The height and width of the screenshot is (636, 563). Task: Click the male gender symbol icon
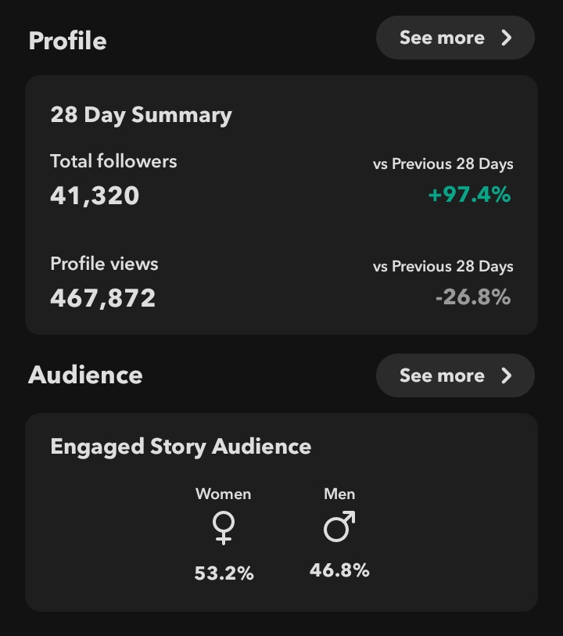[339, 526]
